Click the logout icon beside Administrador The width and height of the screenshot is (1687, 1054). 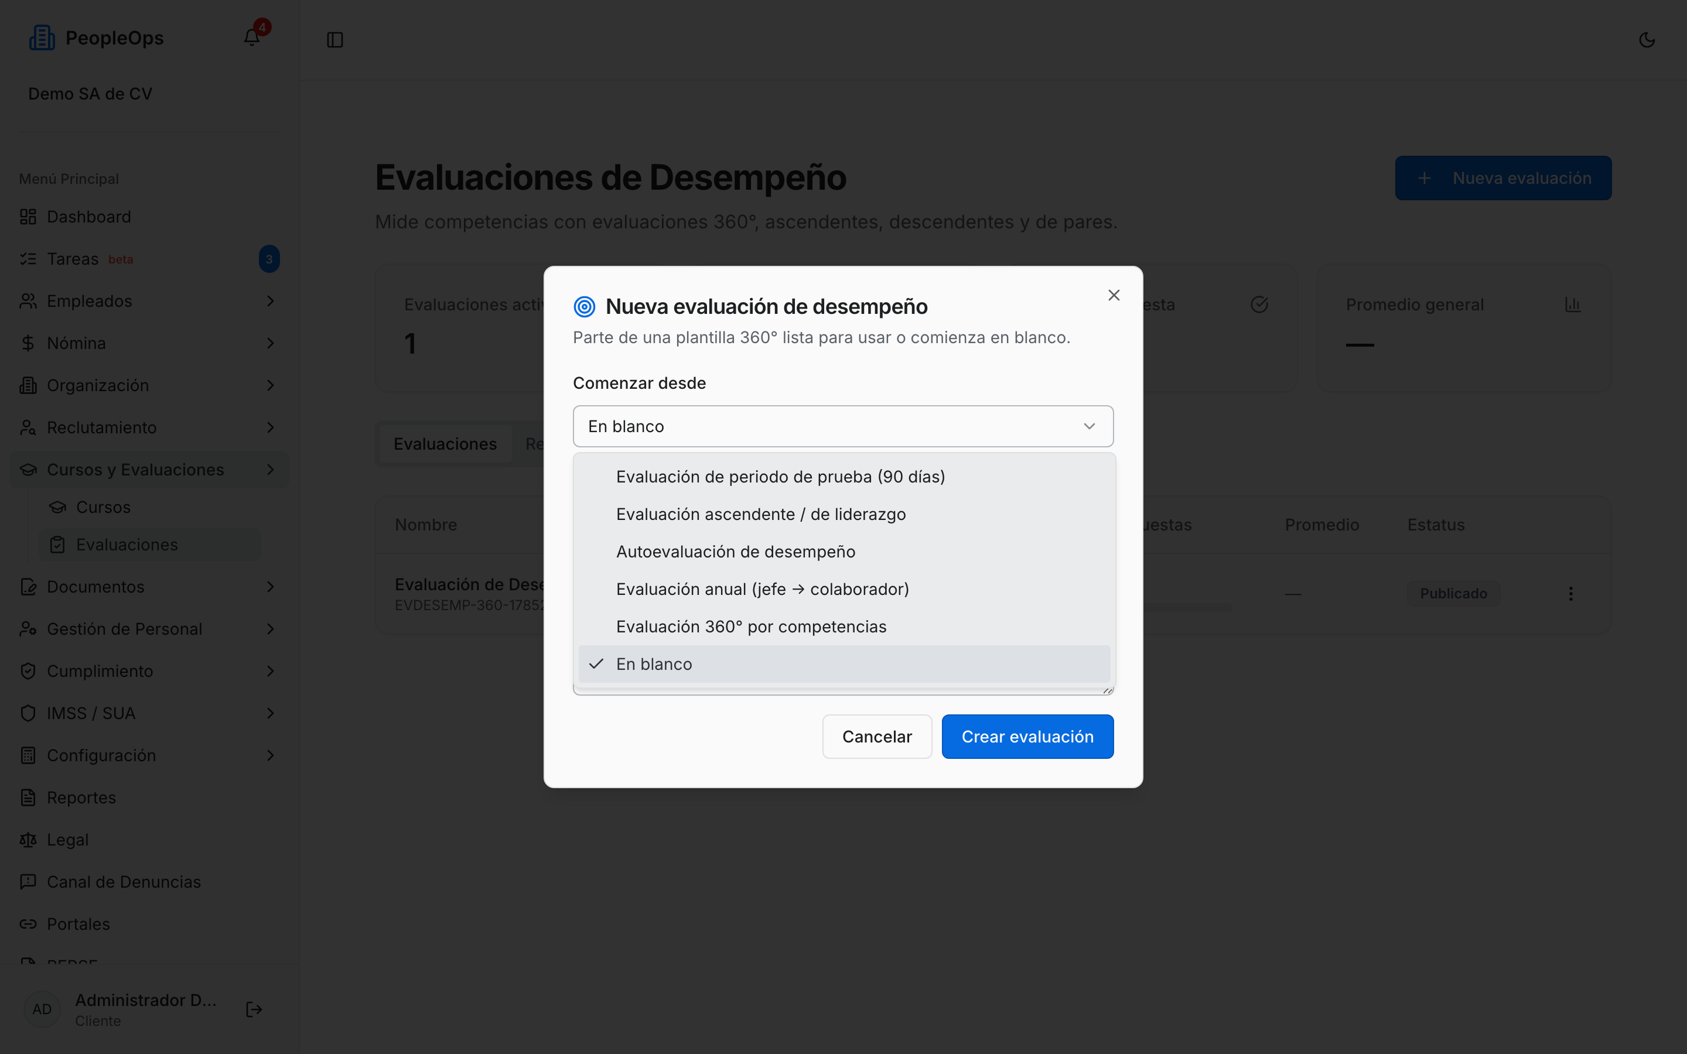[254, 1009]
